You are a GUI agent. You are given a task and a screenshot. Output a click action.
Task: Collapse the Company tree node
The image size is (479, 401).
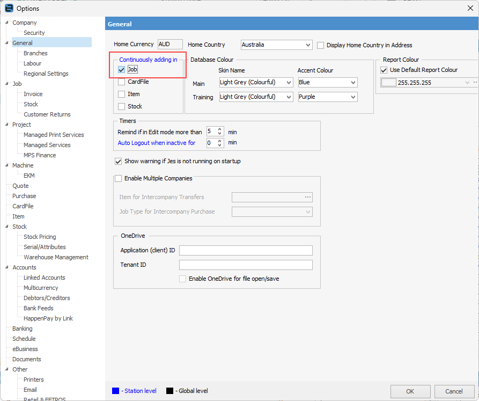7,23
